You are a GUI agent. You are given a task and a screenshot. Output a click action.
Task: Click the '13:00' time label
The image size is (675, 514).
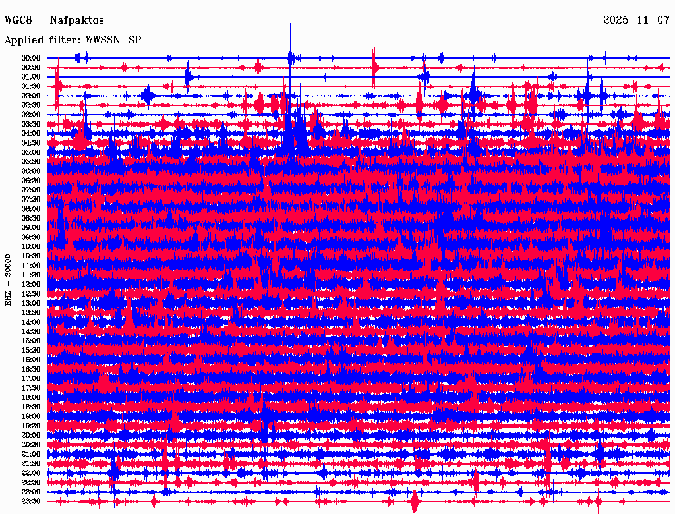(x=31, y=304)
